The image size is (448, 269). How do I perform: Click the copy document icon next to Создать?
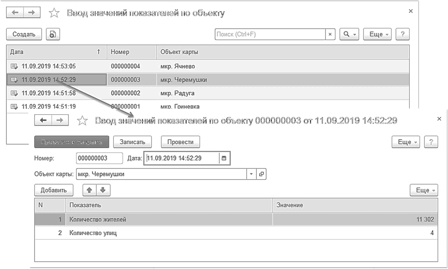coord(53,34)
